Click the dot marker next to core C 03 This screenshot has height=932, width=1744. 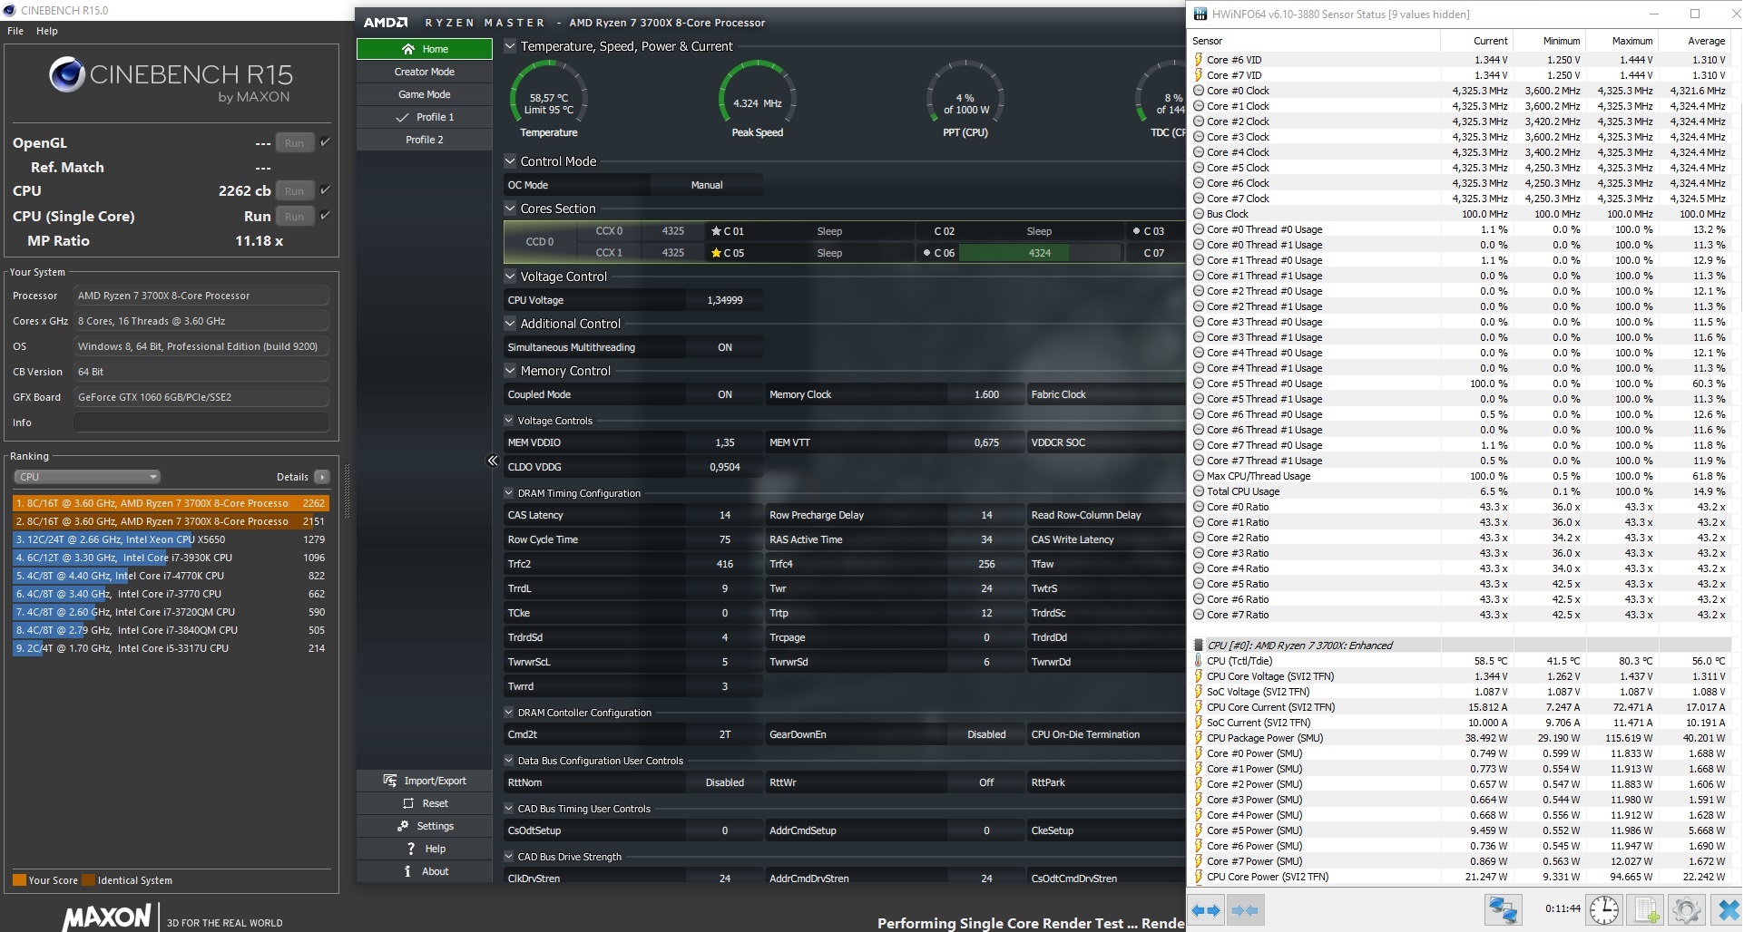pyautogui.click(x=1136, y=231)
